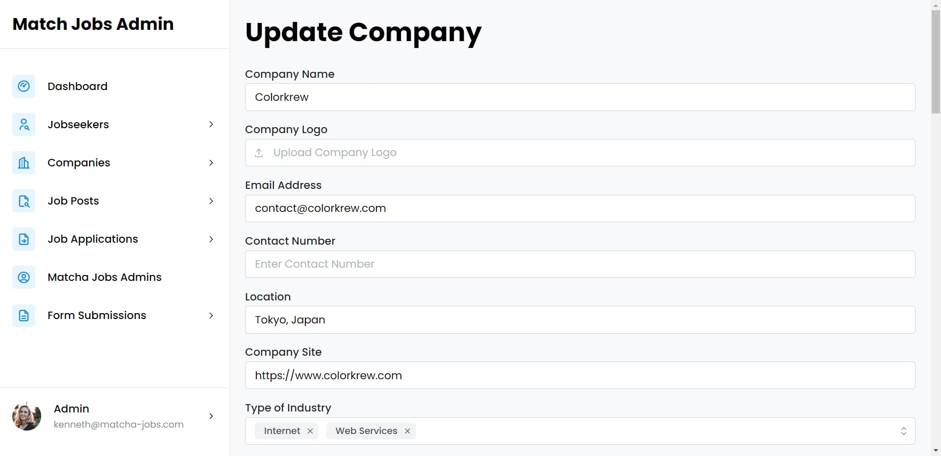Click the upload icon in Company Logo

click(259, 153)
